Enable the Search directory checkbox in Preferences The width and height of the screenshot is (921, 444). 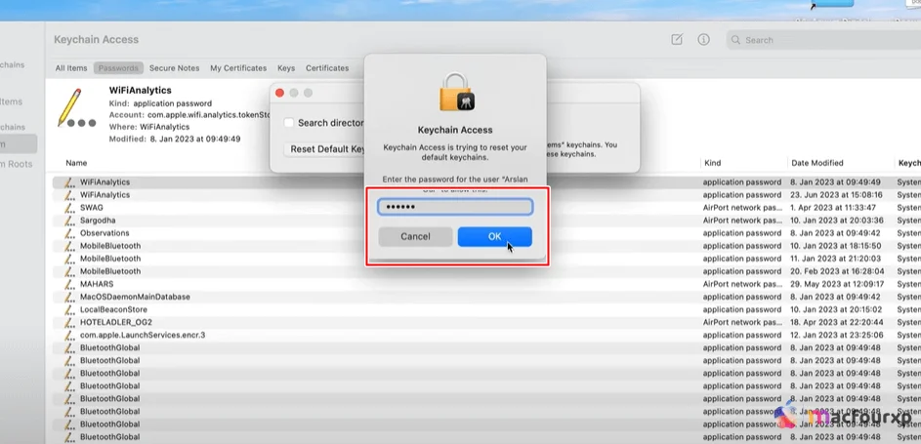click(288, 123)
